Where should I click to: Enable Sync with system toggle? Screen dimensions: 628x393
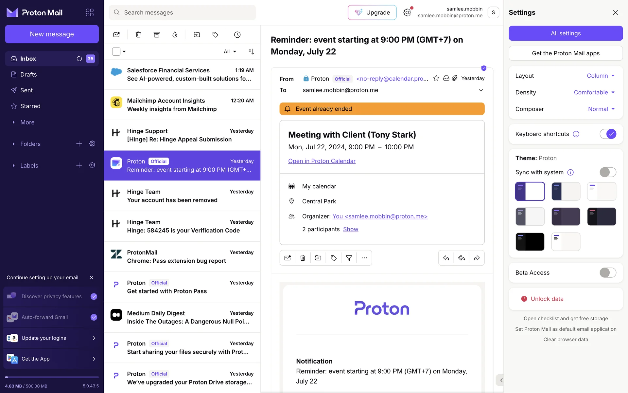[x=608, y=172]
